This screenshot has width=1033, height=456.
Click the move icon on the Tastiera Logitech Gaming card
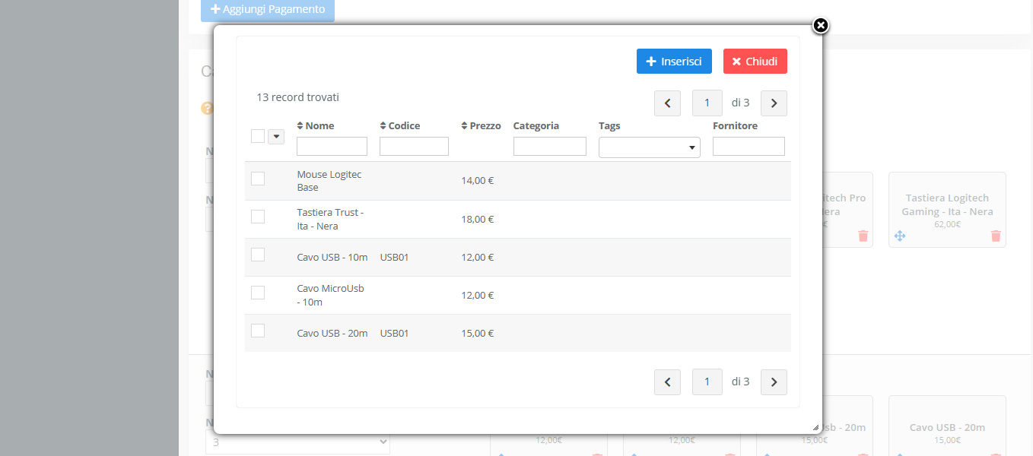pos(900,236)
